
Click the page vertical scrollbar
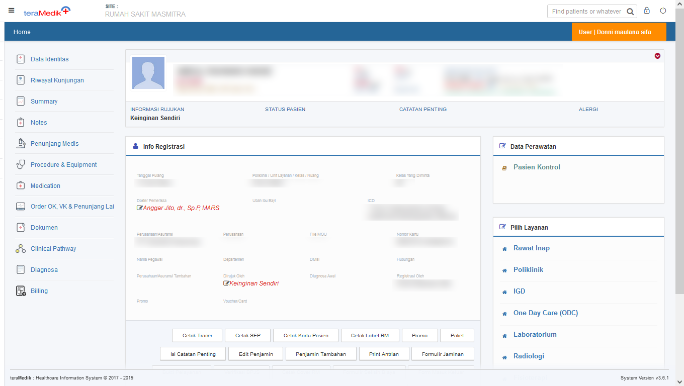click(679, 151)
